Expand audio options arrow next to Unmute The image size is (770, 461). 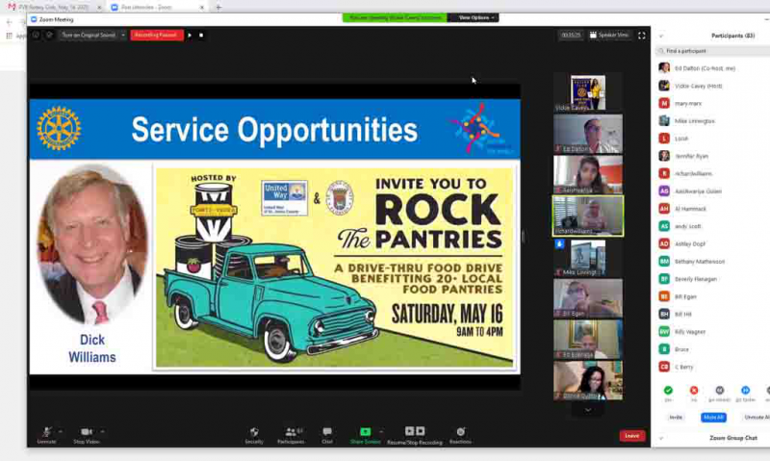tap(60, 431)
